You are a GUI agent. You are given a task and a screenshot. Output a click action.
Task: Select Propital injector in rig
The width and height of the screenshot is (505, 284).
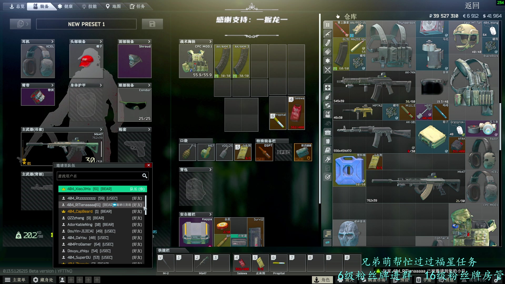point(278,121)
